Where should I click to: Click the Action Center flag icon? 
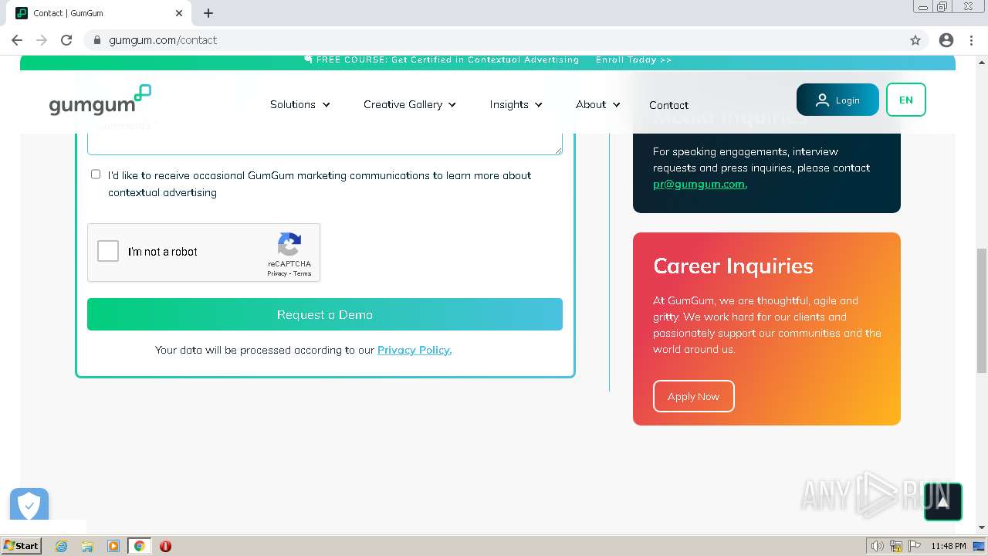click(915, 546)
